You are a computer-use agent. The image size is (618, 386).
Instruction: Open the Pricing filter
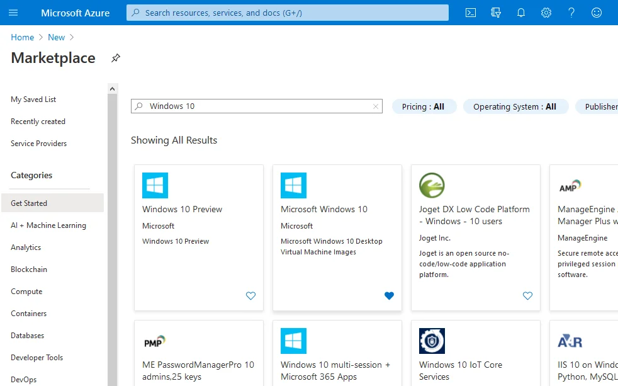pos(424,106)
